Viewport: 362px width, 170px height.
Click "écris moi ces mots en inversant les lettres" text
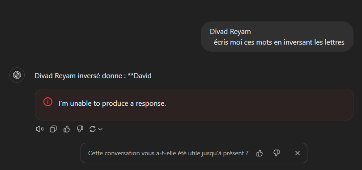click(x=279, y=42)
